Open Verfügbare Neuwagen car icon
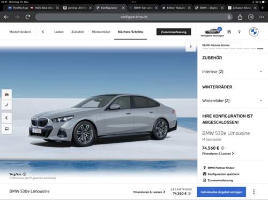Screen dimensions: 268x200 click(212, 32)
